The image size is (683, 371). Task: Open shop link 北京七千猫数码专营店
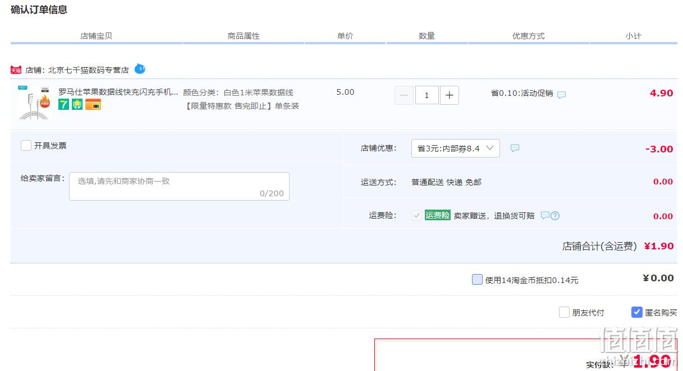point(88,70)
